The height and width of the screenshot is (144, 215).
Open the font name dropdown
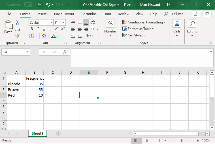click(51, 23)
